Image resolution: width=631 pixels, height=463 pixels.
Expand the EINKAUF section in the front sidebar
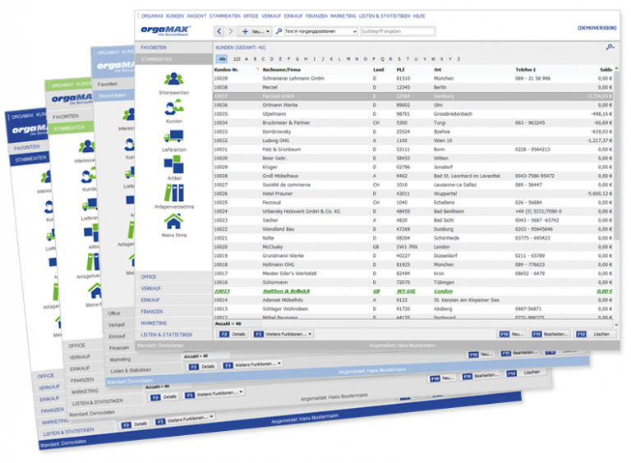(x=173, y=300)
